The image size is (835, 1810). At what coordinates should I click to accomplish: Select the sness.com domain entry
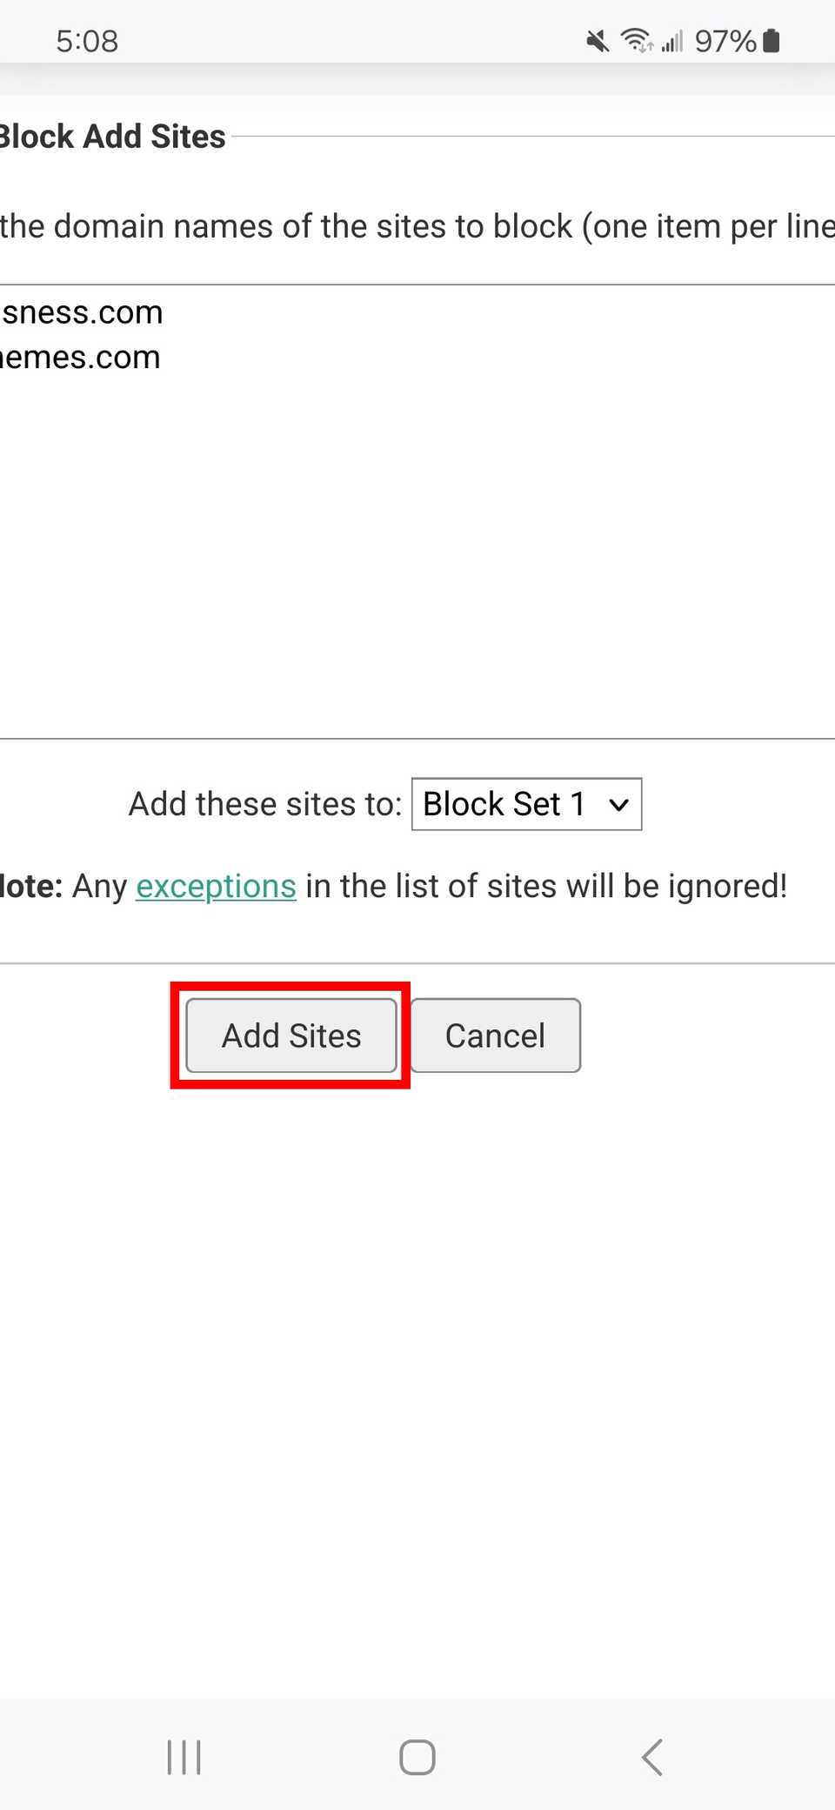click(81, 312)
